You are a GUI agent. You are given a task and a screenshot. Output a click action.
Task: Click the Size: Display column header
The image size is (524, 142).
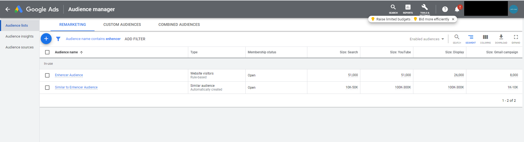454,52
